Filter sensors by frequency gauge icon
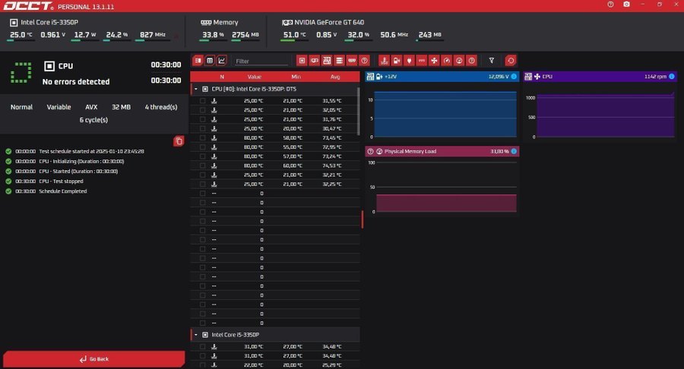The width and height of the screenshot is (684, 369). (x=447, y=61)
